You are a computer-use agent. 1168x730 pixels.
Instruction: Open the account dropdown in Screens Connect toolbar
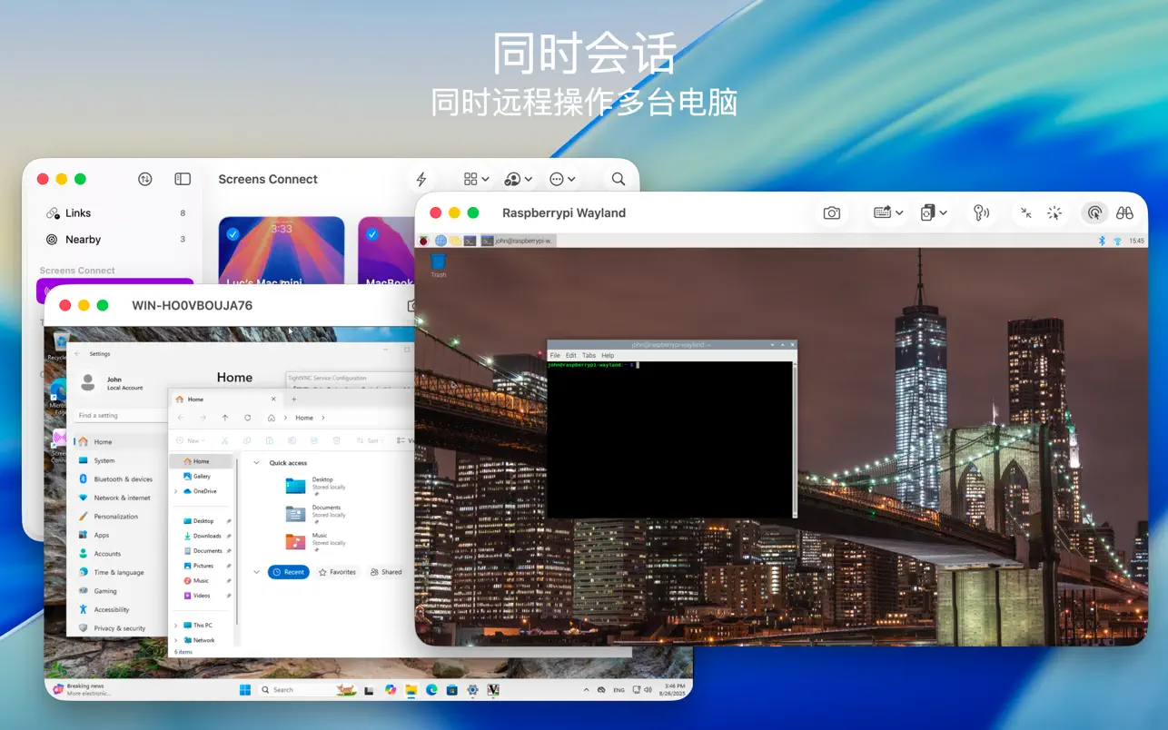pos(518,179)
